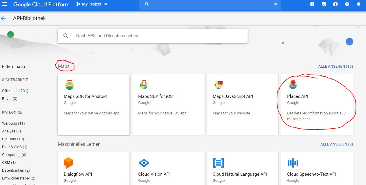Open the Places API title
Screen dimensions: 366x185
(298, 96)
